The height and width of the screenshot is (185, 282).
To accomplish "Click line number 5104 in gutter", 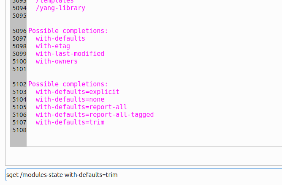I will click(19, 99).
